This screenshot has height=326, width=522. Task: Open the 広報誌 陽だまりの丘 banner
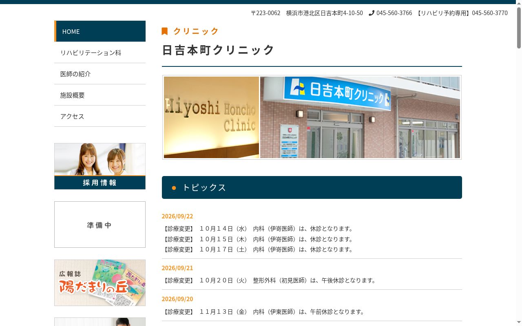(x=100, y=283)
